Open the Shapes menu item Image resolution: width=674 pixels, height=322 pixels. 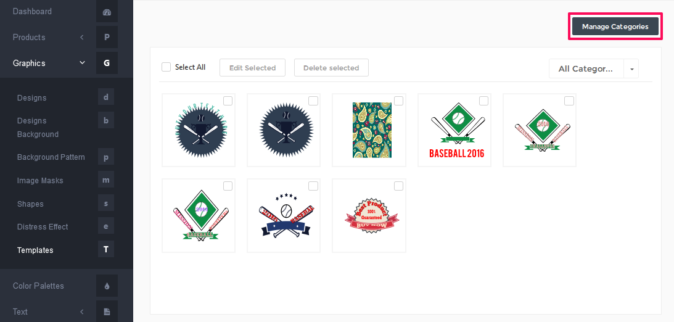coord(30,204)
